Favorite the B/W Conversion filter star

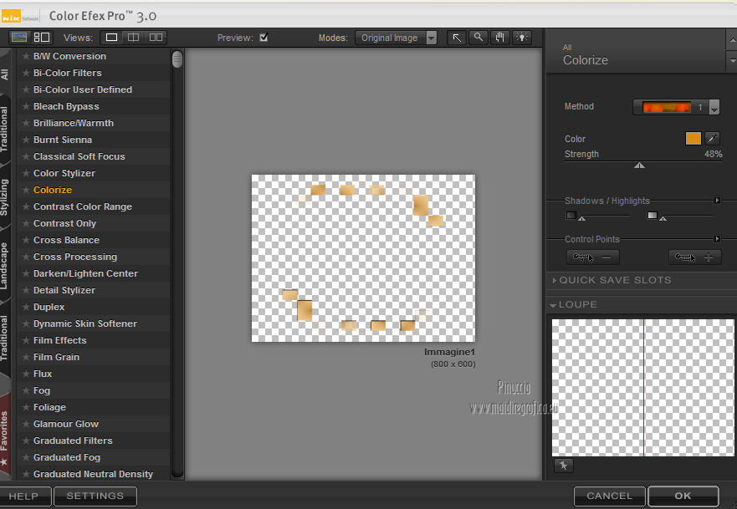pyautogui.click(x=26, y=56)
